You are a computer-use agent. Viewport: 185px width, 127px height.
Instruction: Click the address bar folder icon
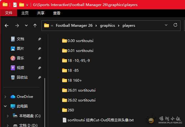(x=47, y=25)
